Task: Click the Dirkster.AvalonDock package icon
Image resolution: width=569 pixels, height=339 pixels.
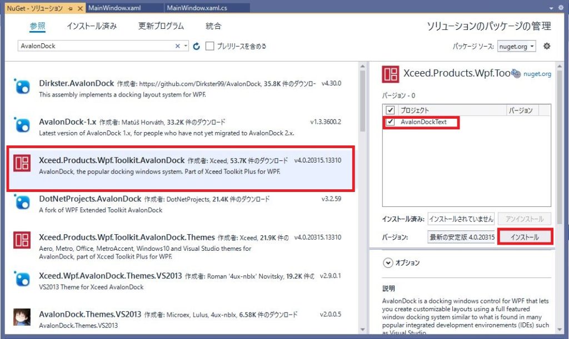Action: (x=22, y=87)
